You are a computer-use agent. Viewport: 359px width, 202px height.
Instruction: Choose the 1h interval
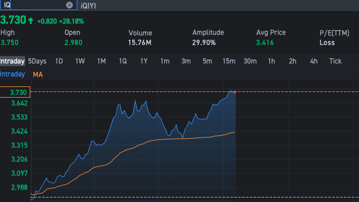(271, 61)
